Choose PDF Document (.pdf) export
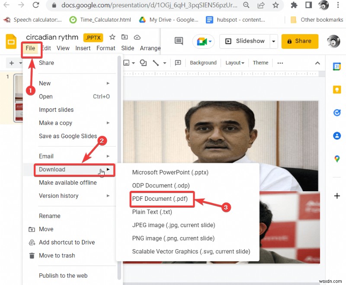This screenshot has height=285, width=346. click(160, 199)
